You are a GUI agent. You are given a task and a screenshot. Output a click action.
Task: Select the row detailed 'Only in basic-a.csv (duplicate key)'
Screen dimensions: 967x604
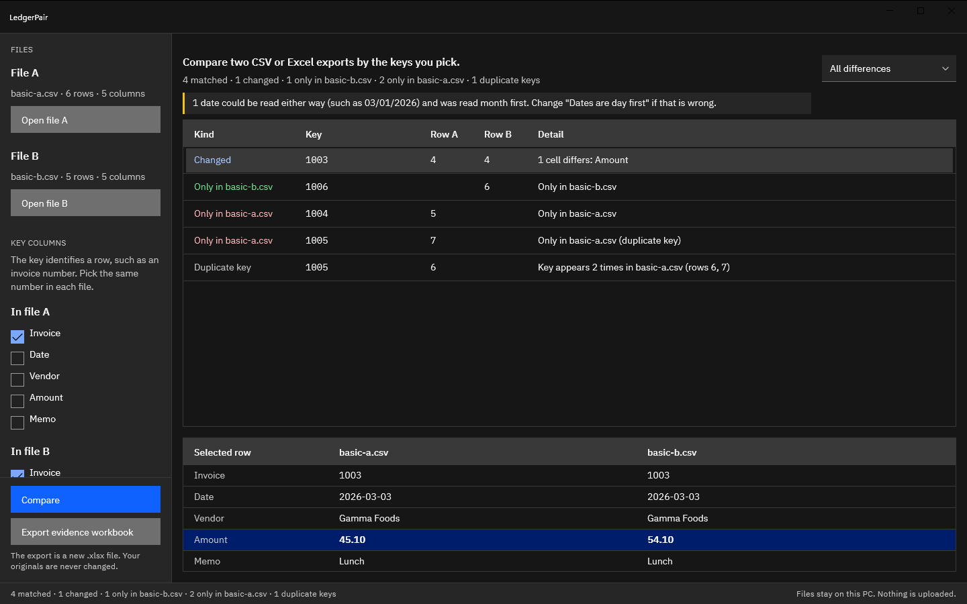pos(569,240)
